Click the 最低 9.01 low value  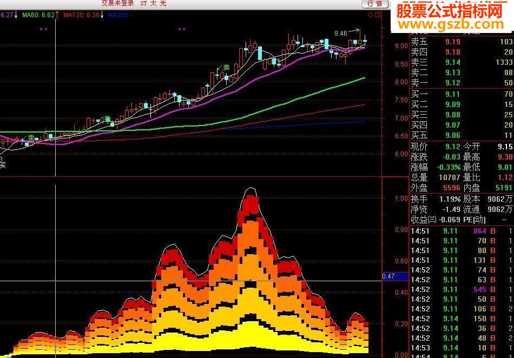[x=505, y=167]
